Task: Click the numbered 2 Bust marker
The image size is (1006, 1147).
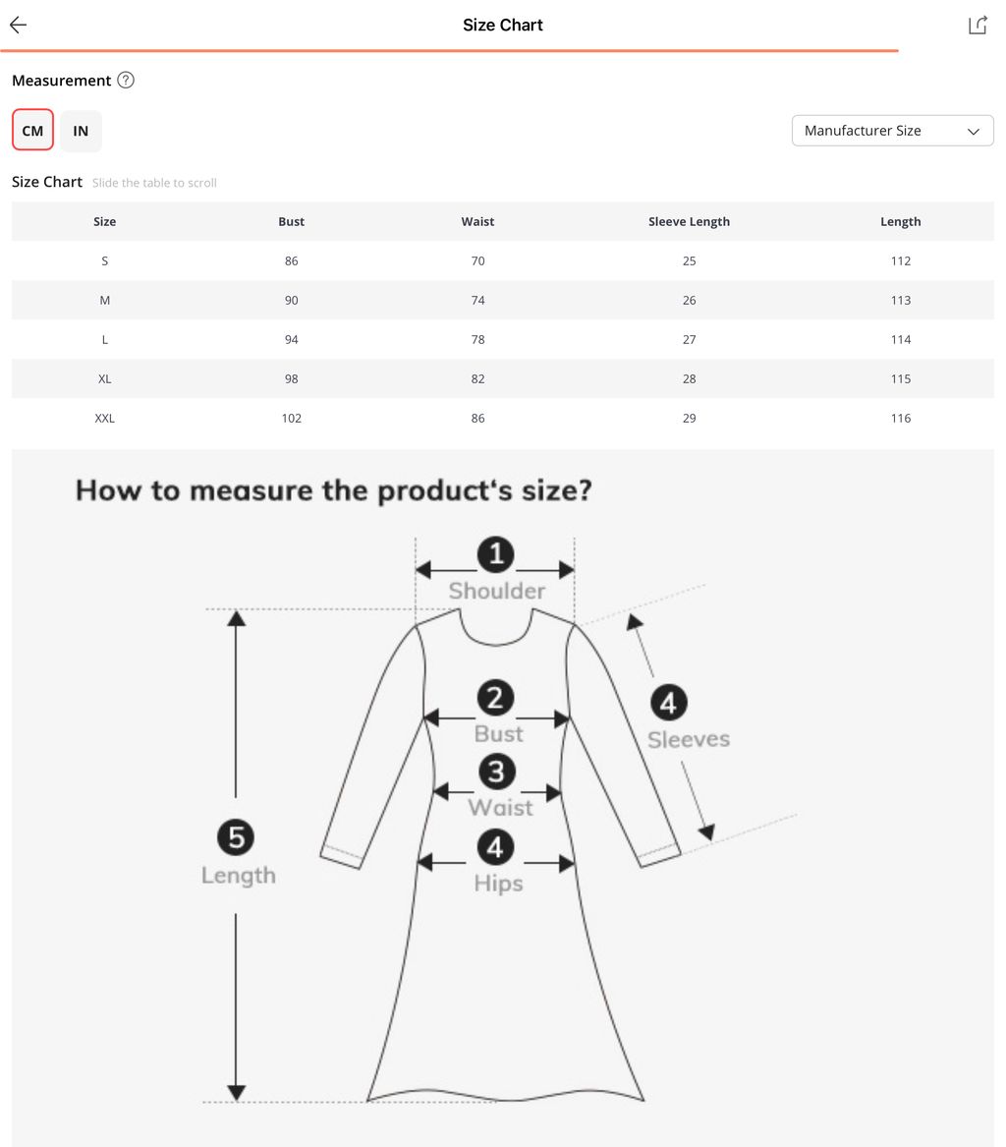Action: pyautogui.click(x=495, y=698)
